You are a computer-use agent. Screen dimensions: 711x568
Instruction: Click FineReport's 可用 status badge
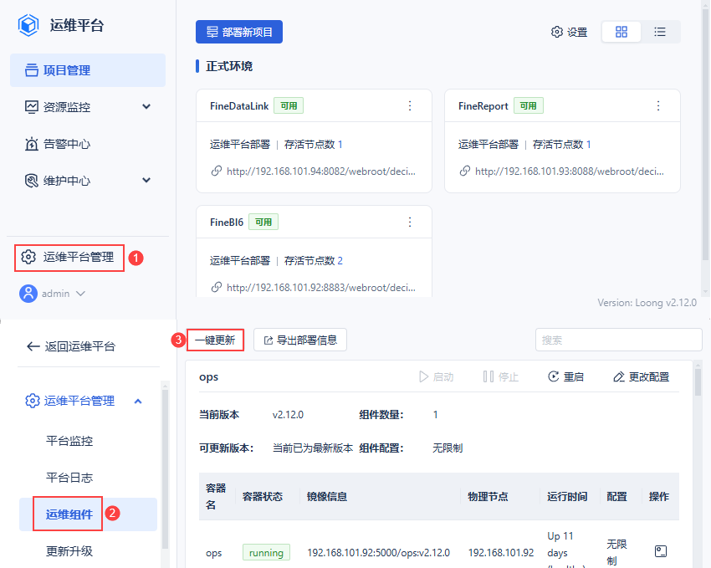click(529, 106)
